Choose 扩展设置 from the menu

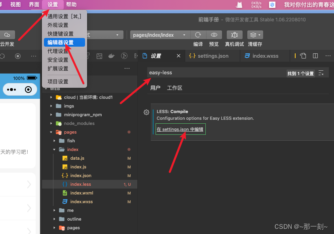coord(65,68)
